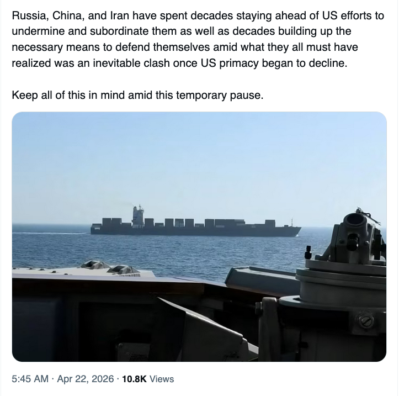Click the Views label
Image resolution: width=399 pixels, height=396 pixels.
162,379
